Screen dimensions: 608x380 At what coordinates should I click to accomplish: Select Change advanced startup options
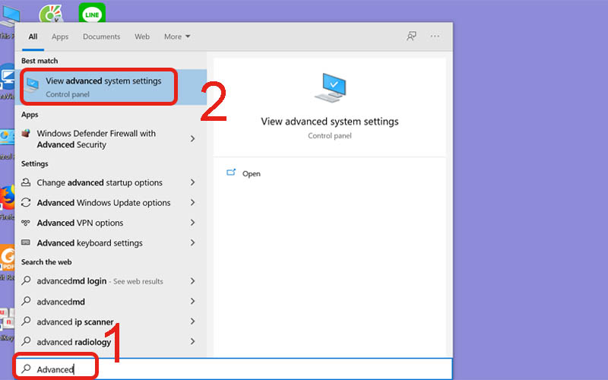(100, 183)
